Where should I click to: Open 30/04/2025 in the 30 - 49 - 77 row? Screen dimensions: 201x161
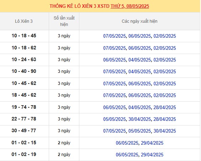pyautogui.click(x=165, y=131)
